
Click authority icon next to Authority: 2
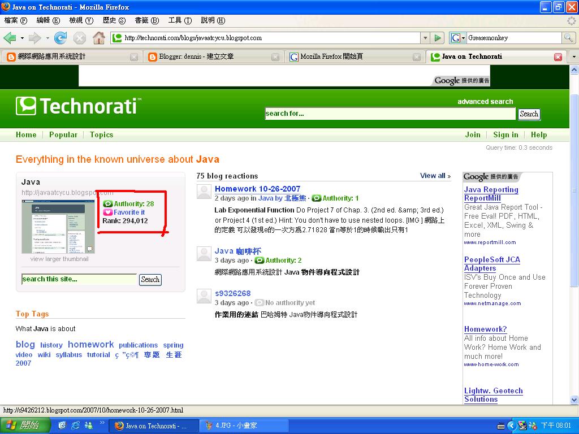click(x=260, y=261)
